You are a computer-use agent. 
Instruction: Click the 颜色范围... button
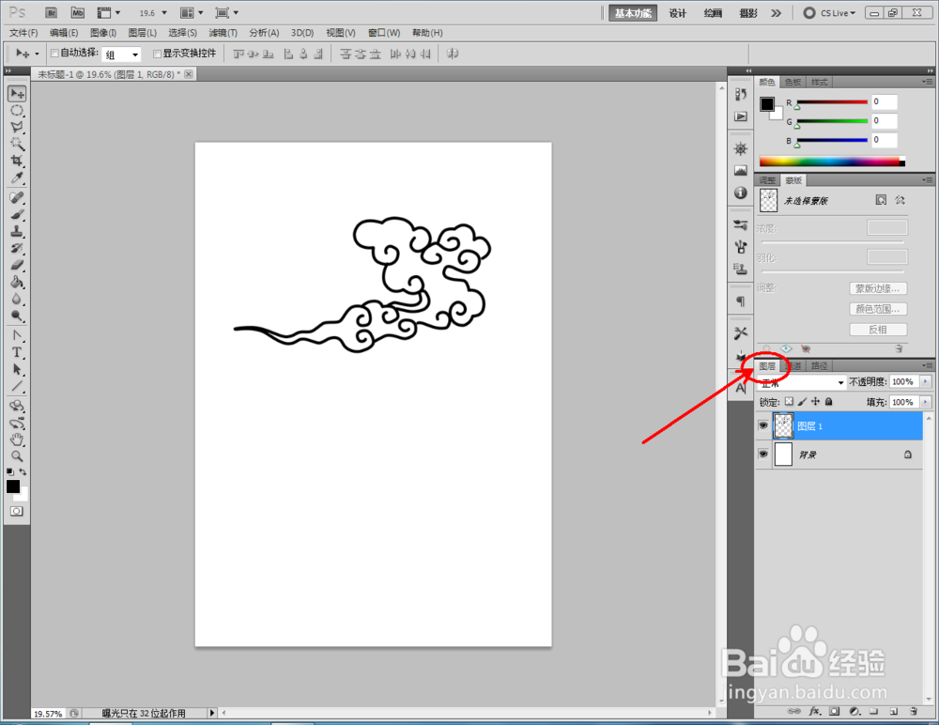(x=878, y=309)
